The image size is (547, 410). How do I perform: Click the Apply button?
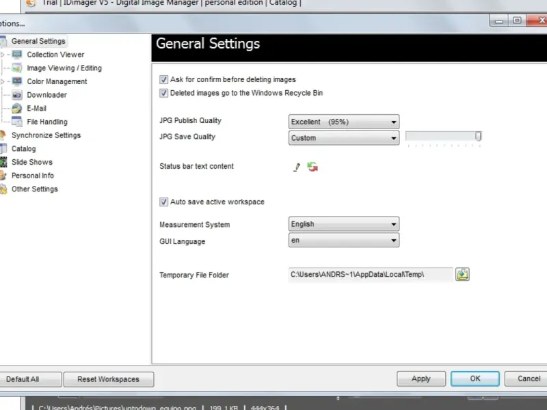421,379
